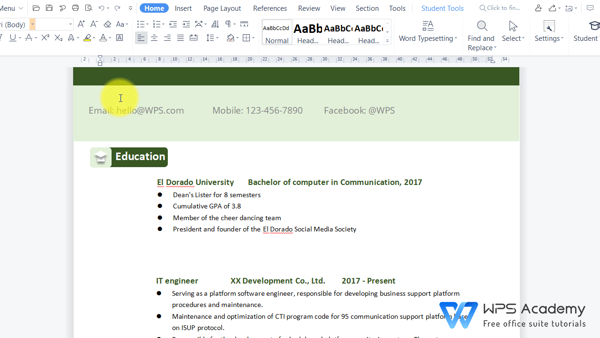Open the Student Tools tab
The height and width of the screenshot is (338, 600).
pyautogui.click(x=442, y=8)
